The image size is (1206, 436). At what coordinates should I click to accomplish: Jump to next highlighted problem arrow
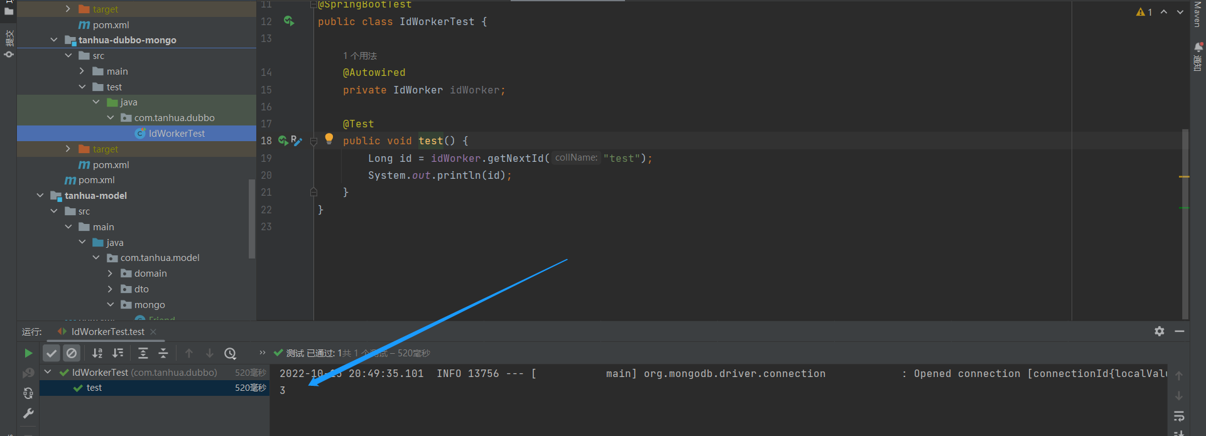[1180, 12]
